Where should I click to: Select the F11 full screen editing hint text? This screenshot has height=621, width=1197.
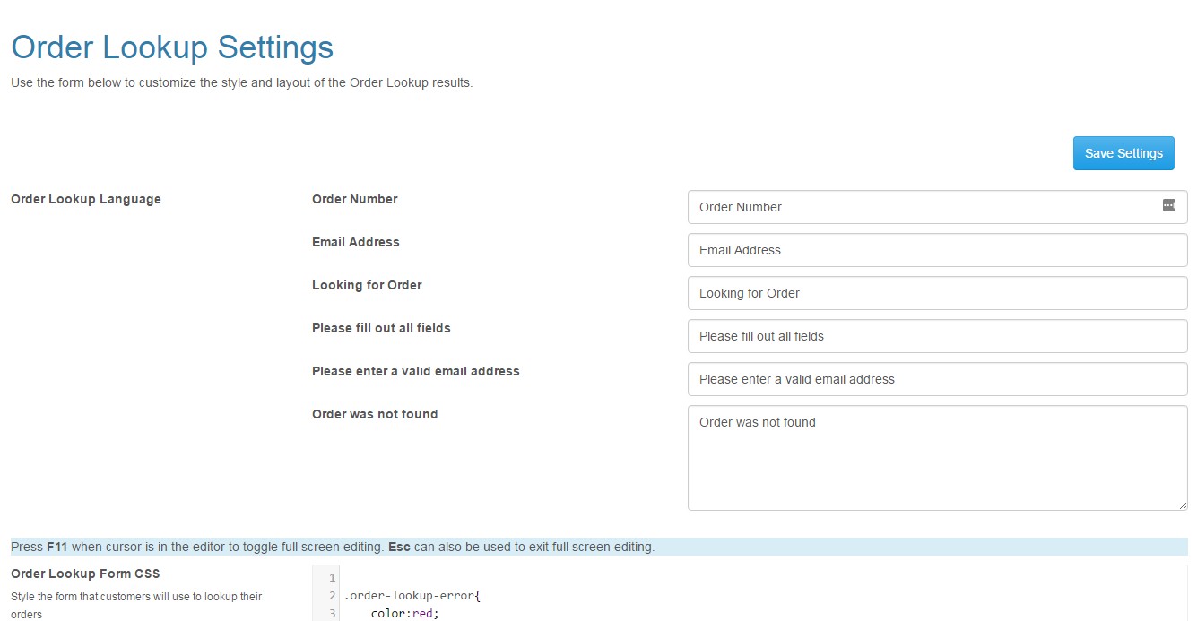pyautogui.click(x=333, y=547)
